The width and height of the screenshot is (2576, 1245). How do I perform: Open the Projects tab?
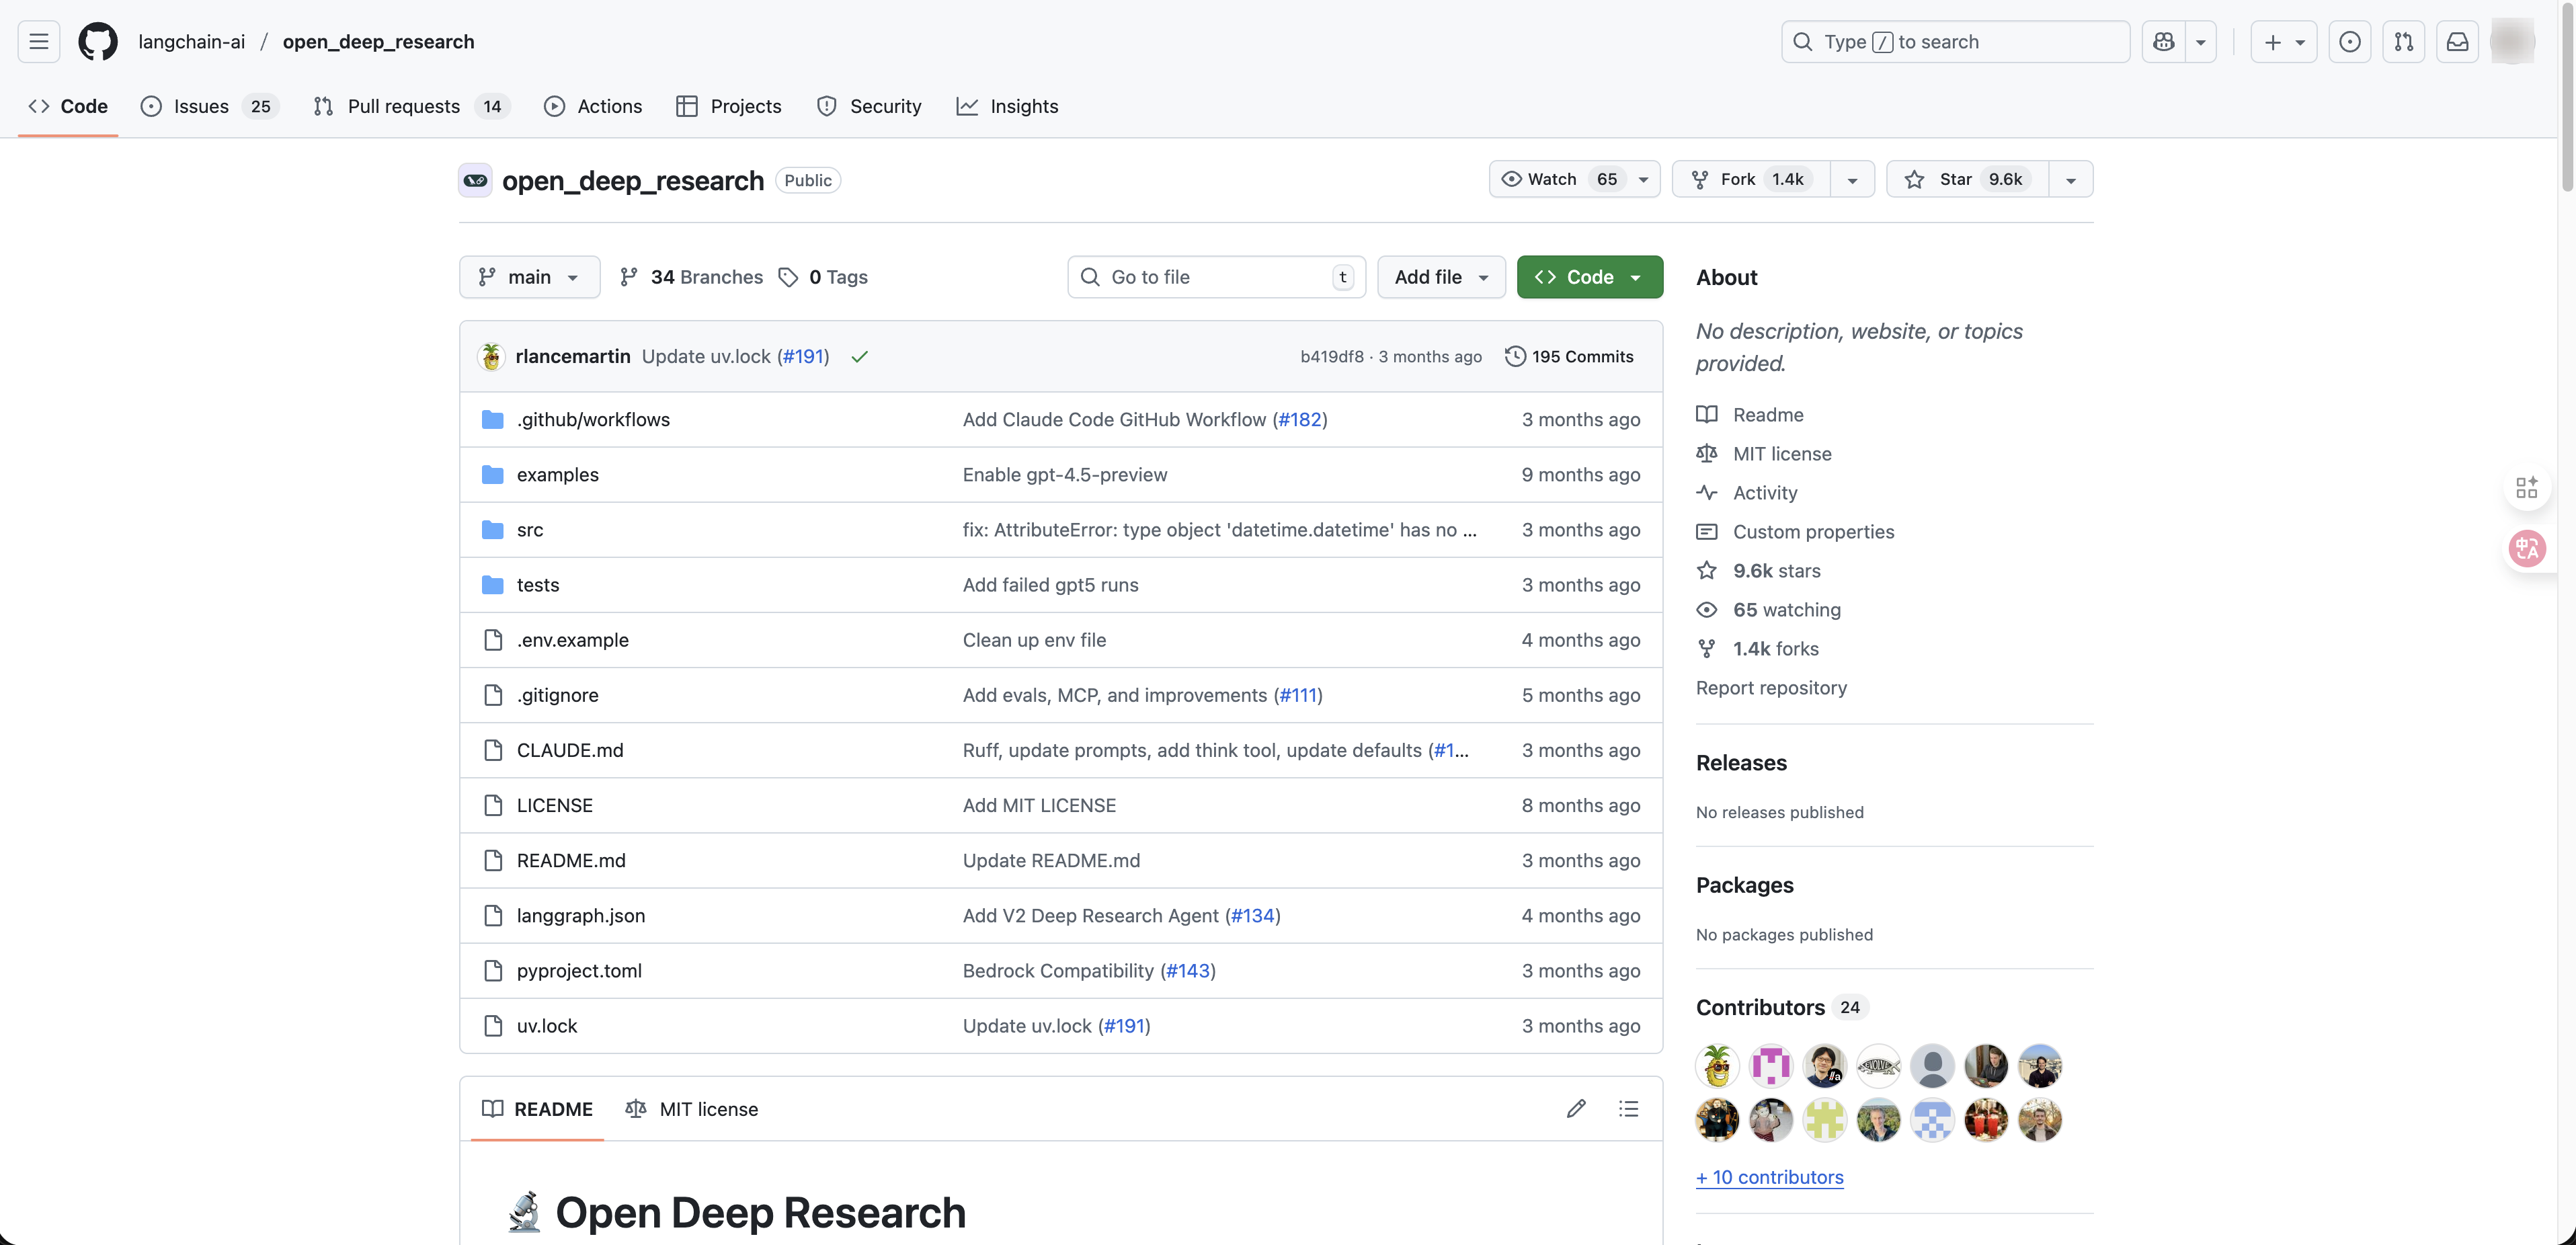click(729, 106)
